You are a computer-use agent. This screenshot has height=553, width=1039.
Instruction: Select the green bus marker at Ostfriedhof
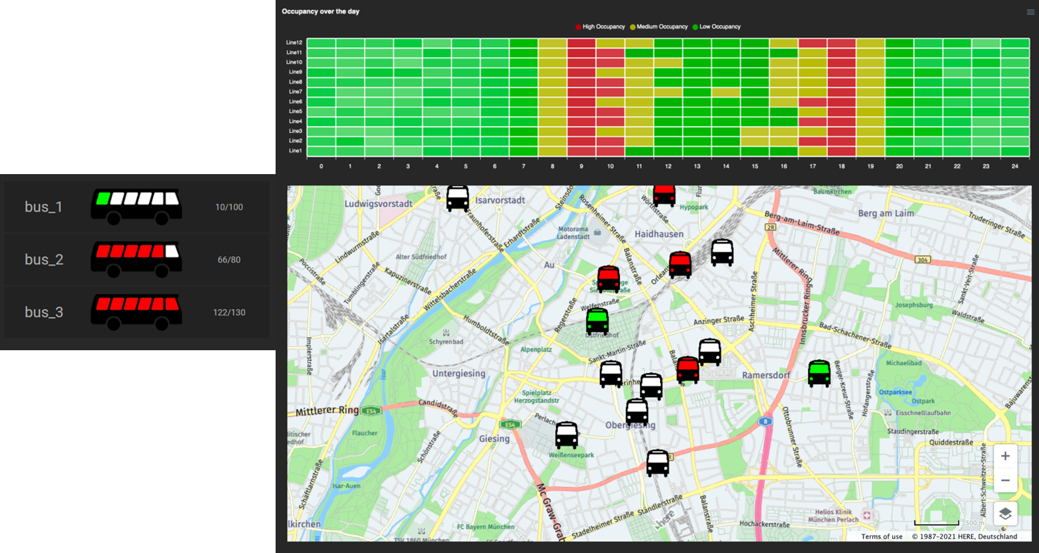597,321
